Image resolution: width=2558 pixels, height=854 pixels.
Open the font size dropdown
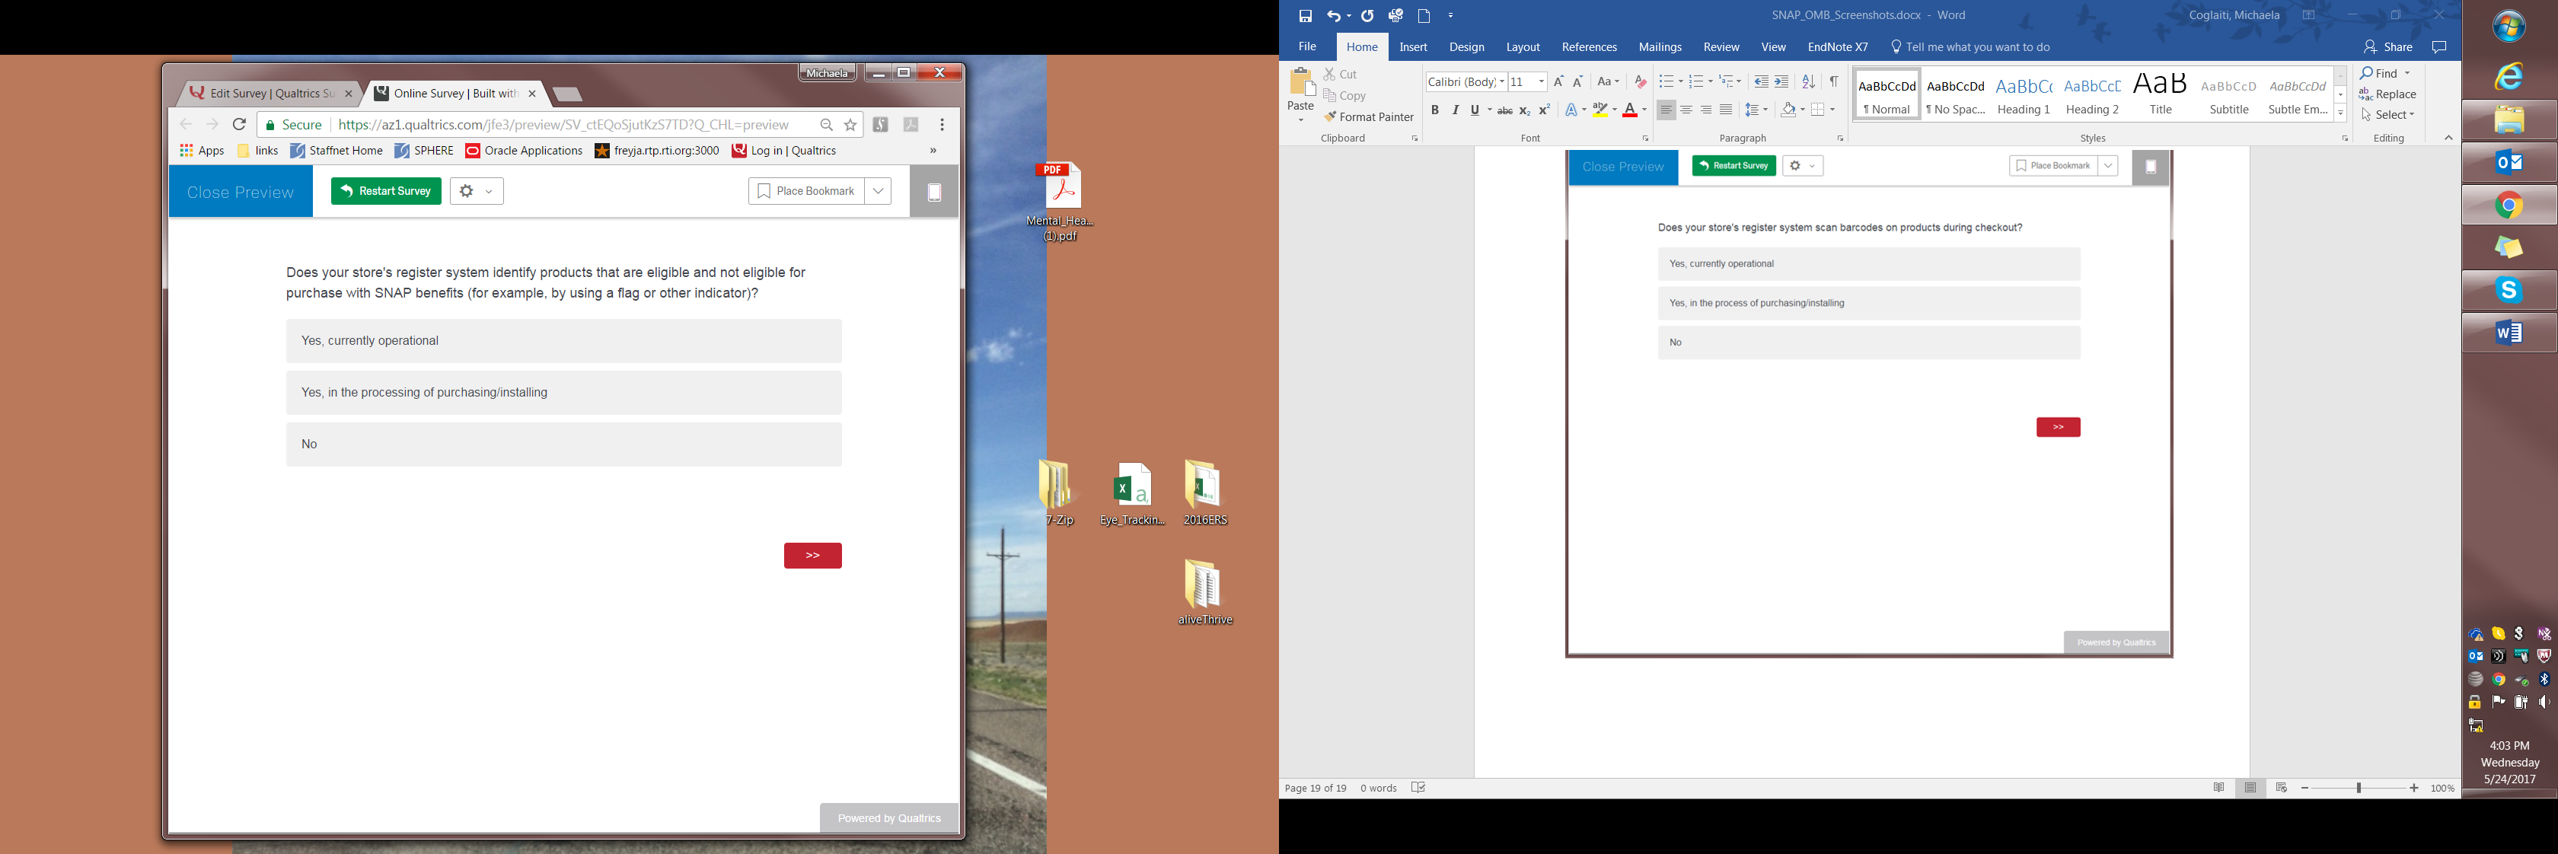pos(1541,81)
